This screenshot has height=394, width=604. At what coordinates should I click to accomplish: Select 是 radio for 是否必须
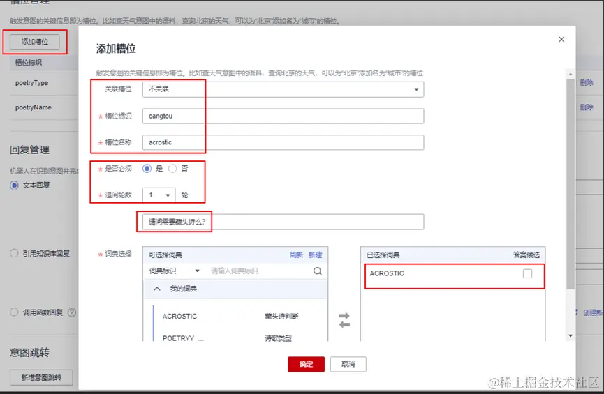[x=147, y=169]
